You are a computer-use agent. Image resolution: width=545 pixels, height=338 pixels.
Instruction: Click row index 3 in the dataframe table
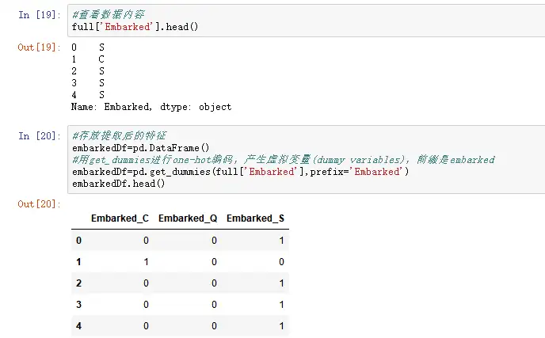click(79, 305)
